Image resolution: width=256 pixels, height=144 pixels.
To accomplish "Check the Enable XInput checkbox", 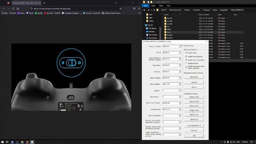I will coord(186,63).
